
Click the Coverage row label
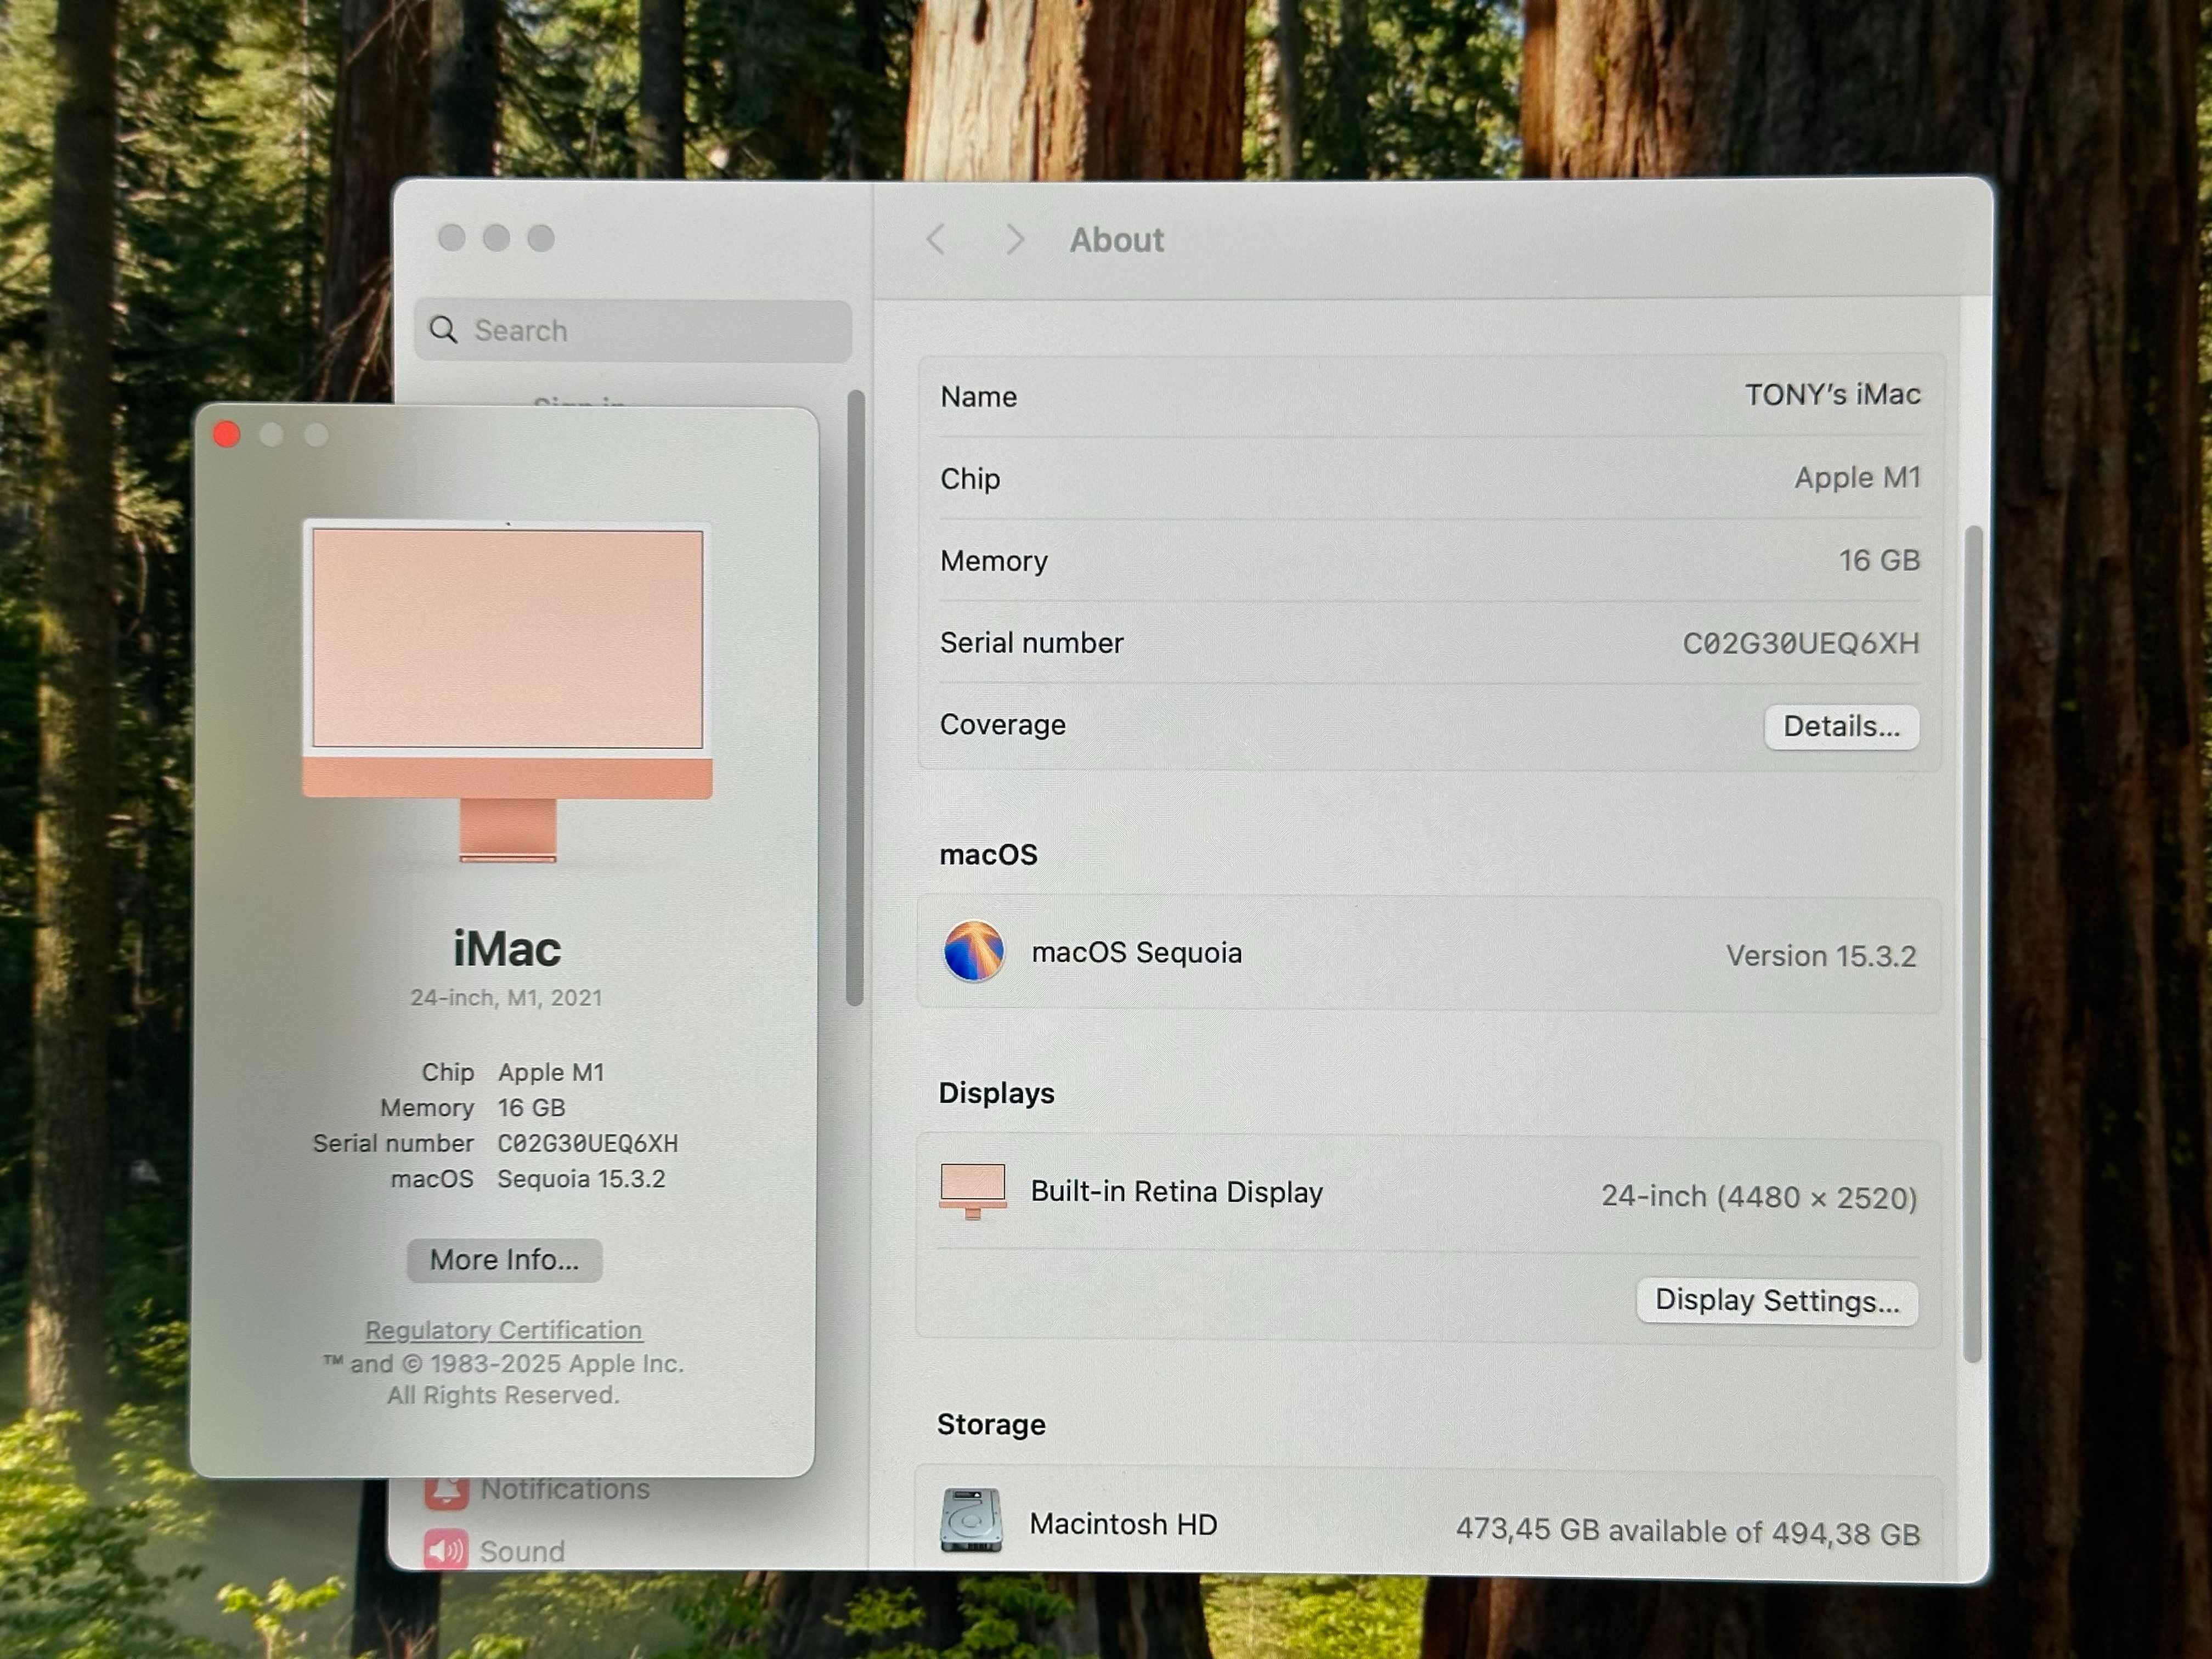pos(1003,724)
